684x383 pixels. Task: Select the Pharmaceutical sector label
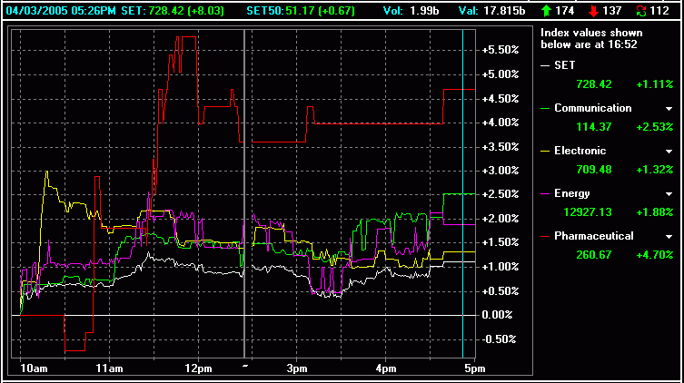pyautogui.click(x=594, y=236)
